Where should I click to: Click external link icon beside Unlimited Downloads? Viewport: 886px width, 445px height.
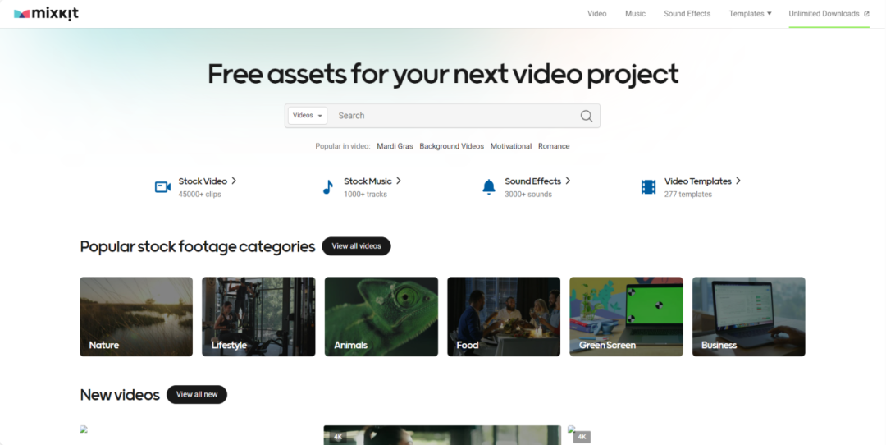[x=866, y=14]
